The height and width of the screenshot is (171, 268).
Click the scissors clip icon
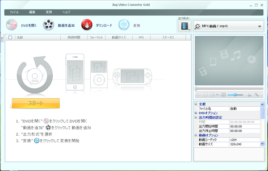(249, 95)
